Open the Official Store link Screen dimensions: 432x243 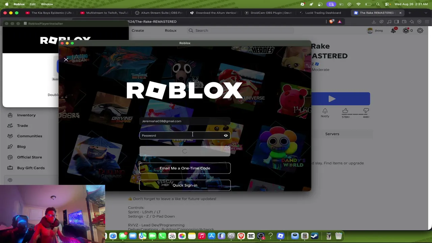30,157
